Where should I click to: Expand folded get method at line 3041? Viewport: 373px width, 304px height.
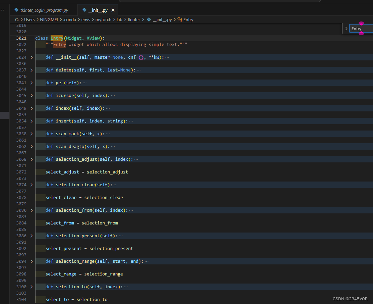tap(32, 83)
